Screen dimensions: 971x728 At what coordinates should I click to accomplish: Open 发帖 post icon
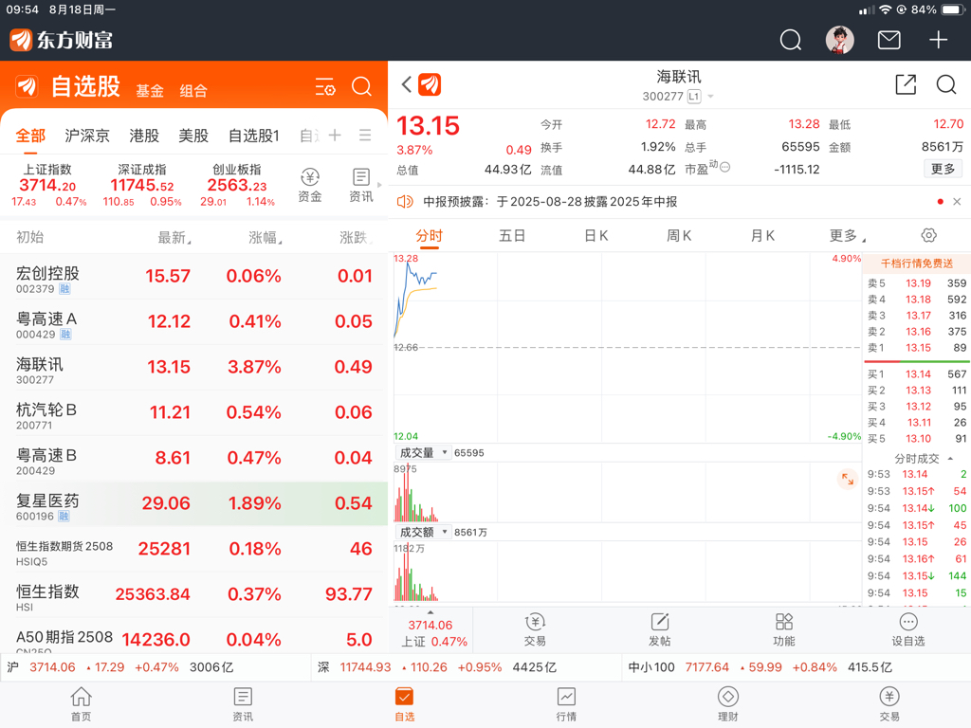[x=660, y=630]
